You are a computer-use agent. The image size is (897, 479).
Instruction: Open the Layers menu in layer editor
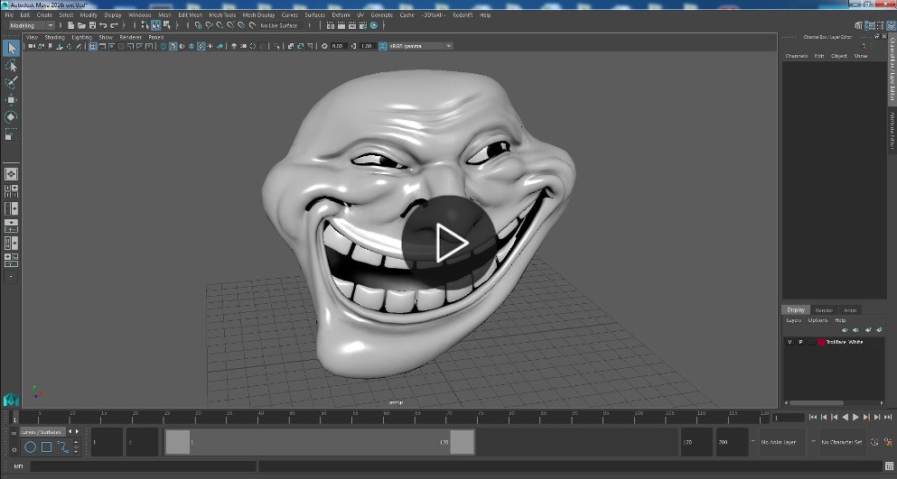793,320
